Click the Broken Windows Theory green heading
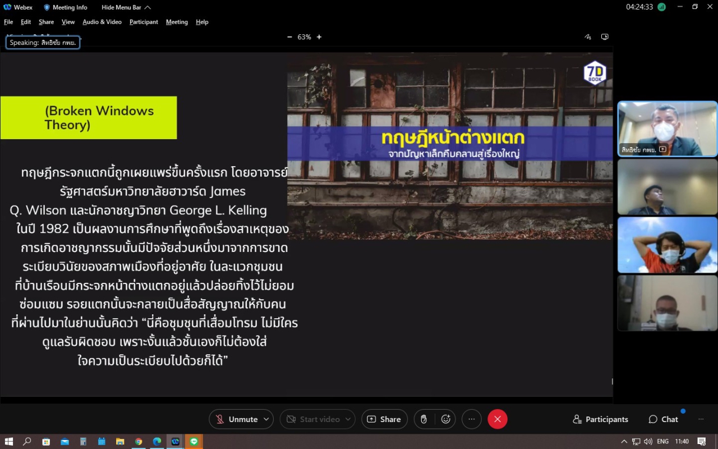This screenshot has width=718, height=449. pos(89,118)
